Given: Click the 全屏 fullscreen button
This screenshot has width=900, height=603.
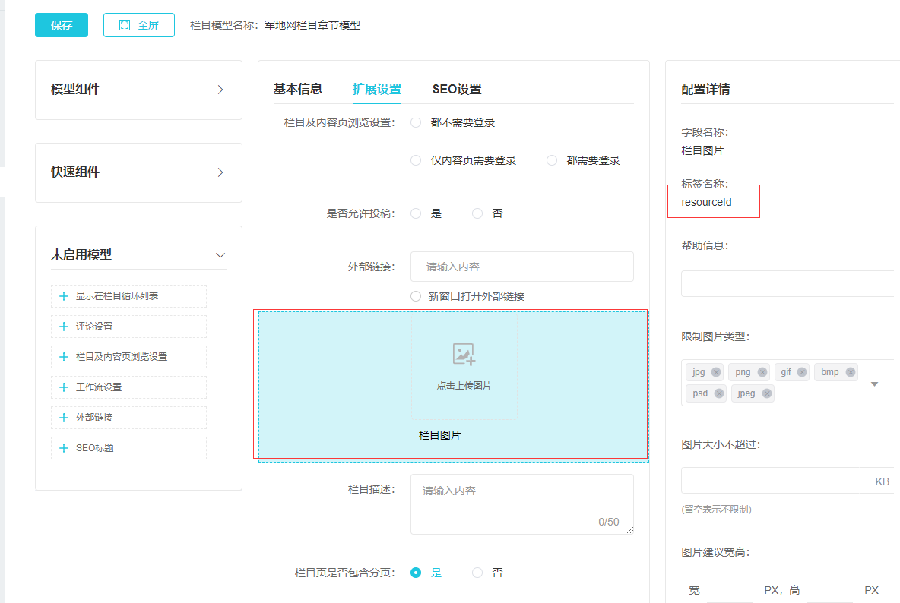Looking at the screenshot, I should 139,25.
